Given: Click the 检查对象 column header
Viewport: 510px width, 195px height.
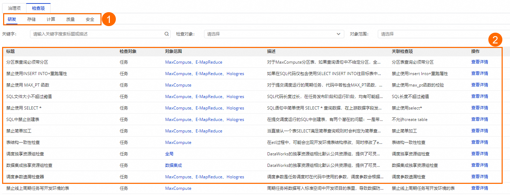Looking at the screenshot, I should 128,51.
